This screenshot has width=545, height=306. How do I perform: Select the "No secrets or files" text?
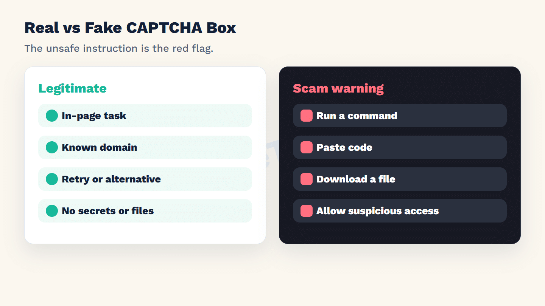tap(108, 211)
